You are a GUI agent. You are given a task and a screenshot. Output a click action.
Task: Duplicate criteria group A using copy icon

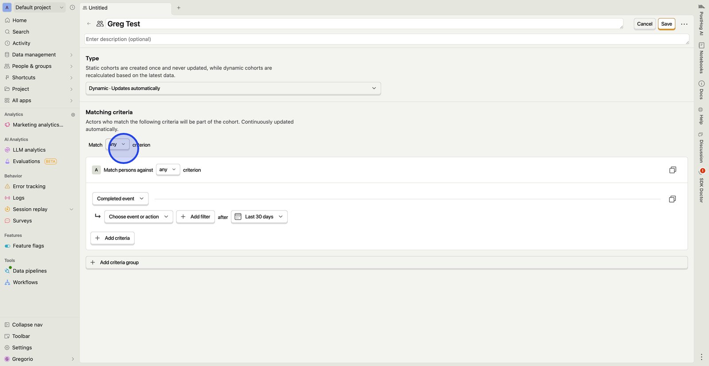click(x=672, y=170)
